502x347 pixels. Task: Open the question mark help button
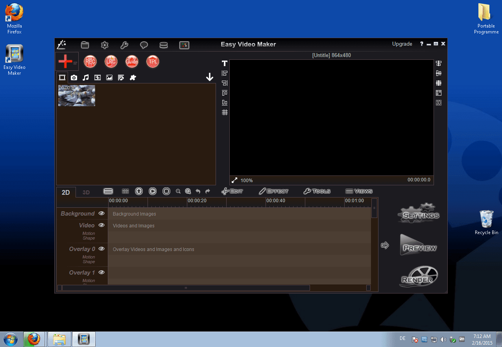pos(421,44)
